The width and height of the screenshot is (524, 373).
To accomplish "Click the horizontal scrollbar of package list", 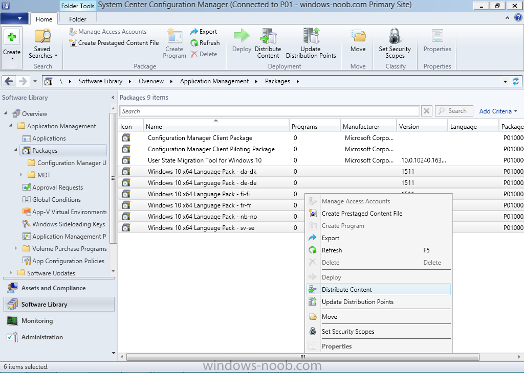I will coord(303,357).
